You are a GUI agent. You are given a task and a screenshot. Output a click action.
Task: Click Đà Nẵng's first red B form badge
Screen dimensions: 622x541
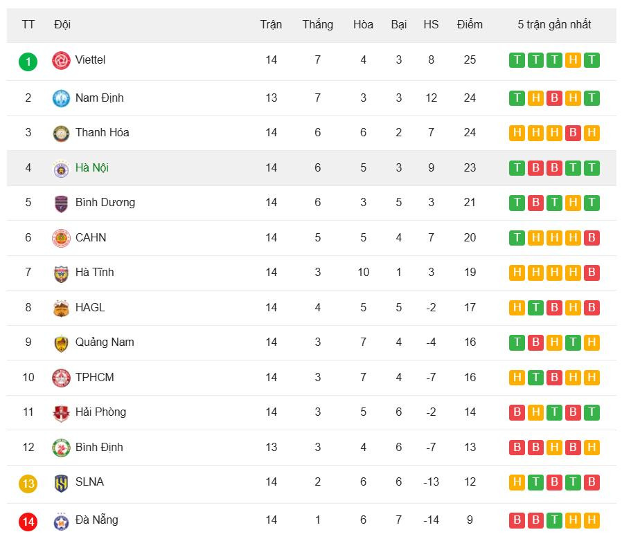[x=517, y=521]
